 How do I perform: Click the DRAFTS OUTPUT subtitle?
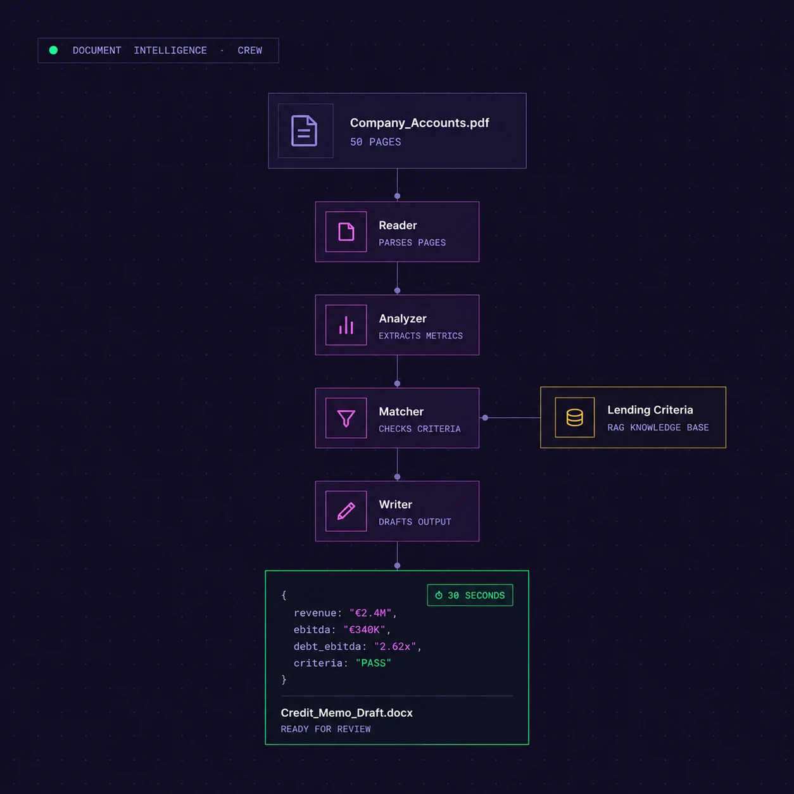coord(415,522)
